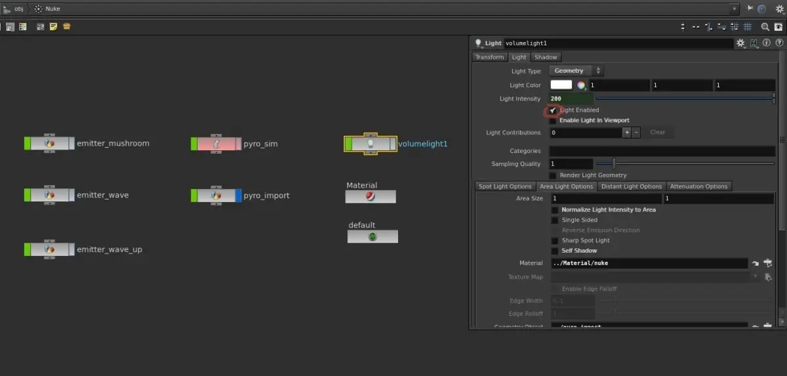Click the light bulb operator type icon

click(x=478, y=43)
